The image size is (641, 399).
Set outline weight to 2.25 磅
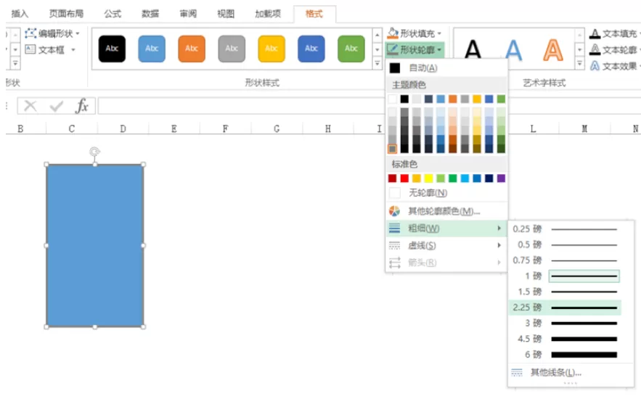pyautogui.click(x=565, y=307)
